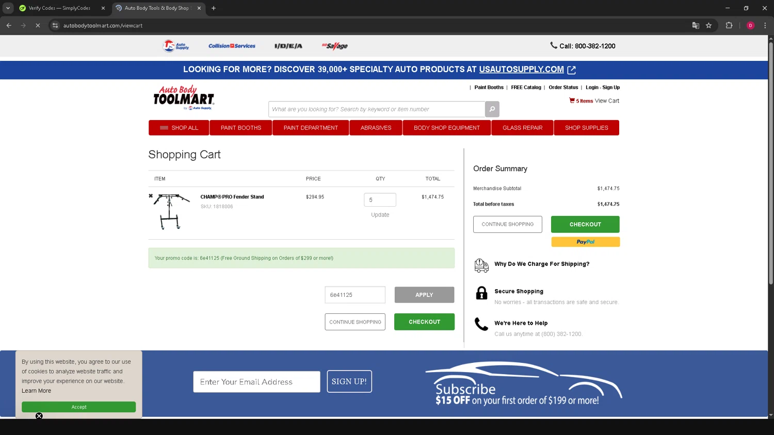Click Subscribe $15 OFF promo graphic
Viewport: 774px width, 435px height.
(x=523, y=384)
